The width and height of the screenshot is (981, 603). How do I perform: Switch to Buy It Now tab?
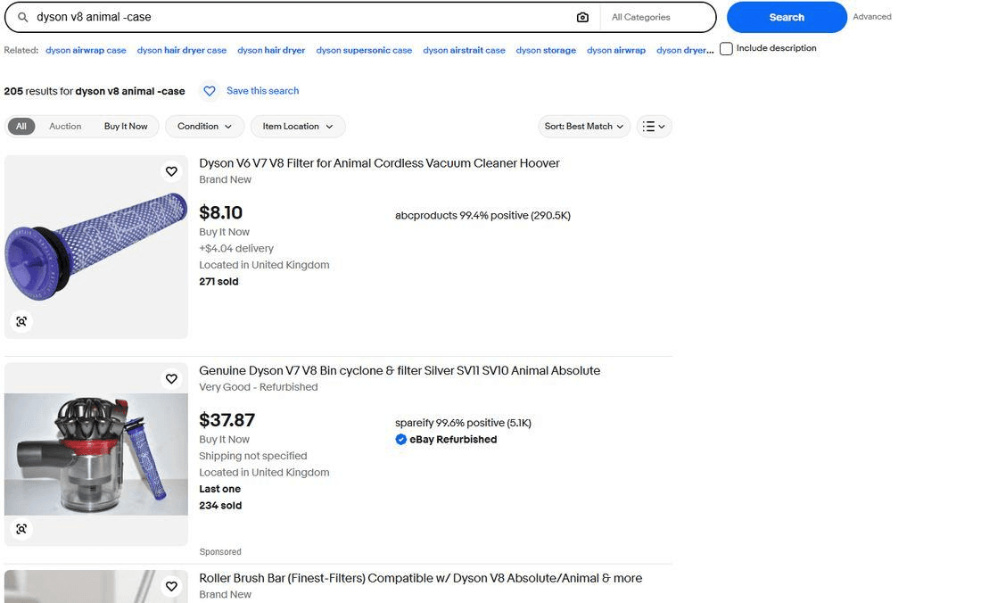[x=126, y=127]
